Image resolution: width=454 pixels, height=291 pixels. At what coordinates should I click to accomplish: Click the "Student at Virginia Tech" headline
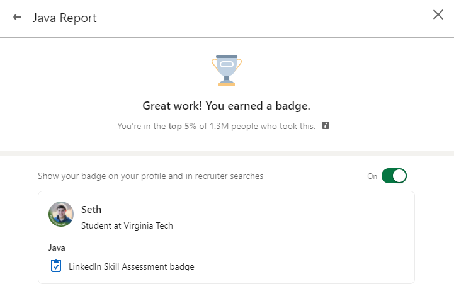(127, 225)
